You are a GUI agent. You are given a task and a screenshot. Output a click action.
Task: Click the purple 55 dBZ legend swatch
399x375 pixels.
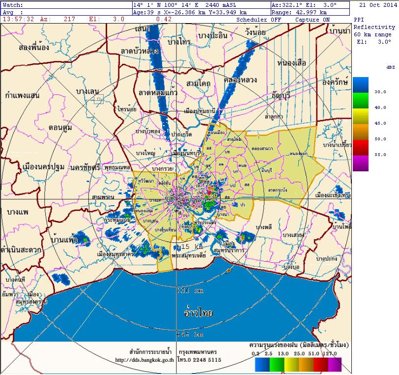360,162
